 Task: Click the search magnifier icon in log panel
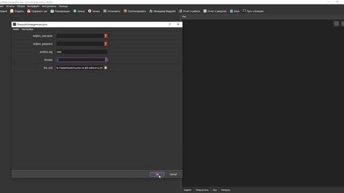336,24
